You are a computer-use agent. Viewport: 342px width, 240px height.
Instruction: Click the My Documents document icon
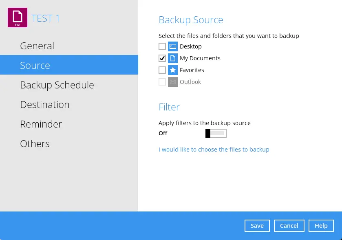pyautogui.click(x=173, y=58)
